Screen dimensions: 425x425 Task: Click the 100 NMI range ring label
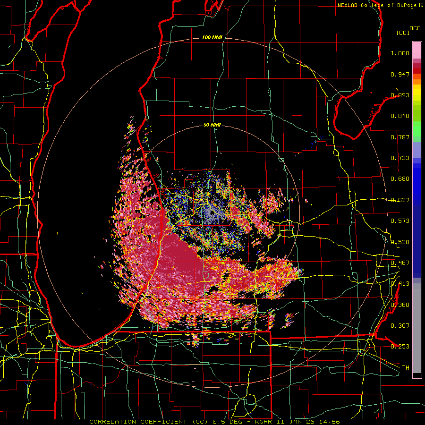pos(212,37)
